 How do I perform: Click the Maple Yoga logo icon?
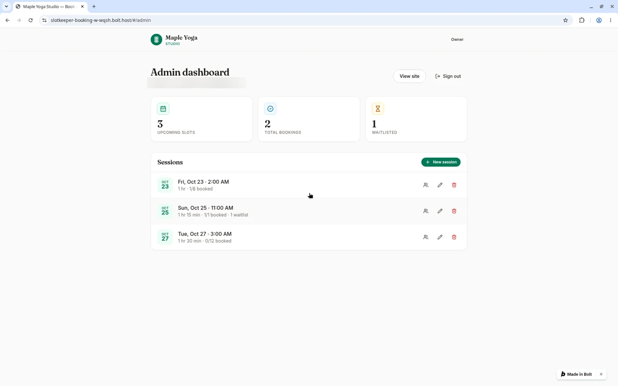coord(156,40)
